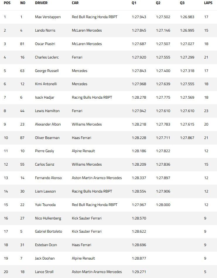The width and height of the screenshot is (217, 278).
Task: Click the LAPS column header
Action: click(x=208, y=3)
